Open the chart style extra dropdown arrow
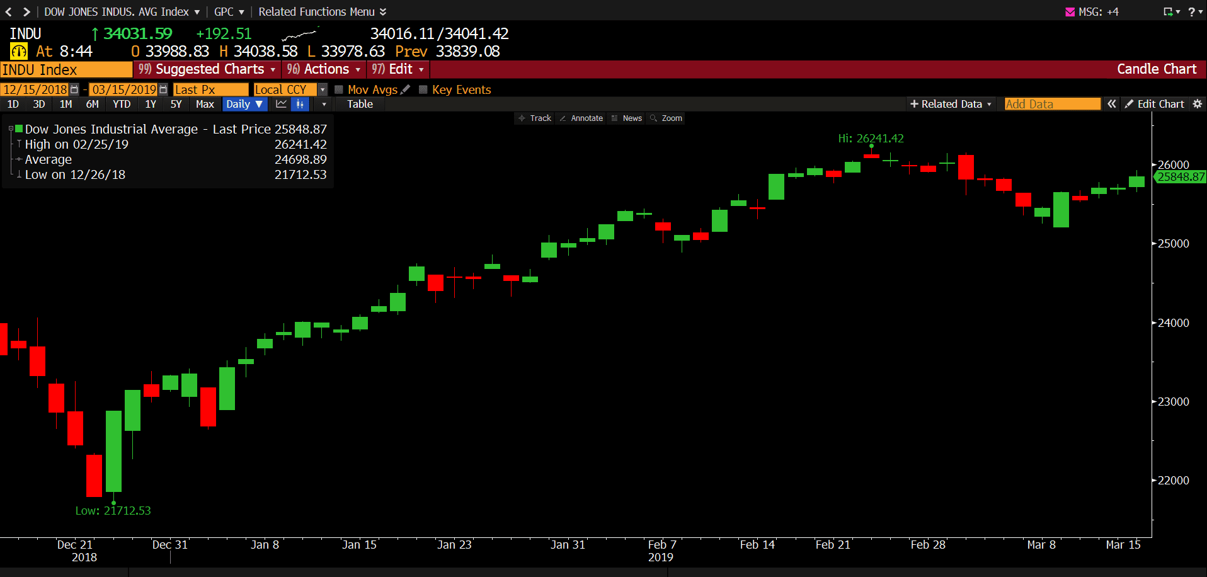 pyautogui.click(x=324, y=104)
